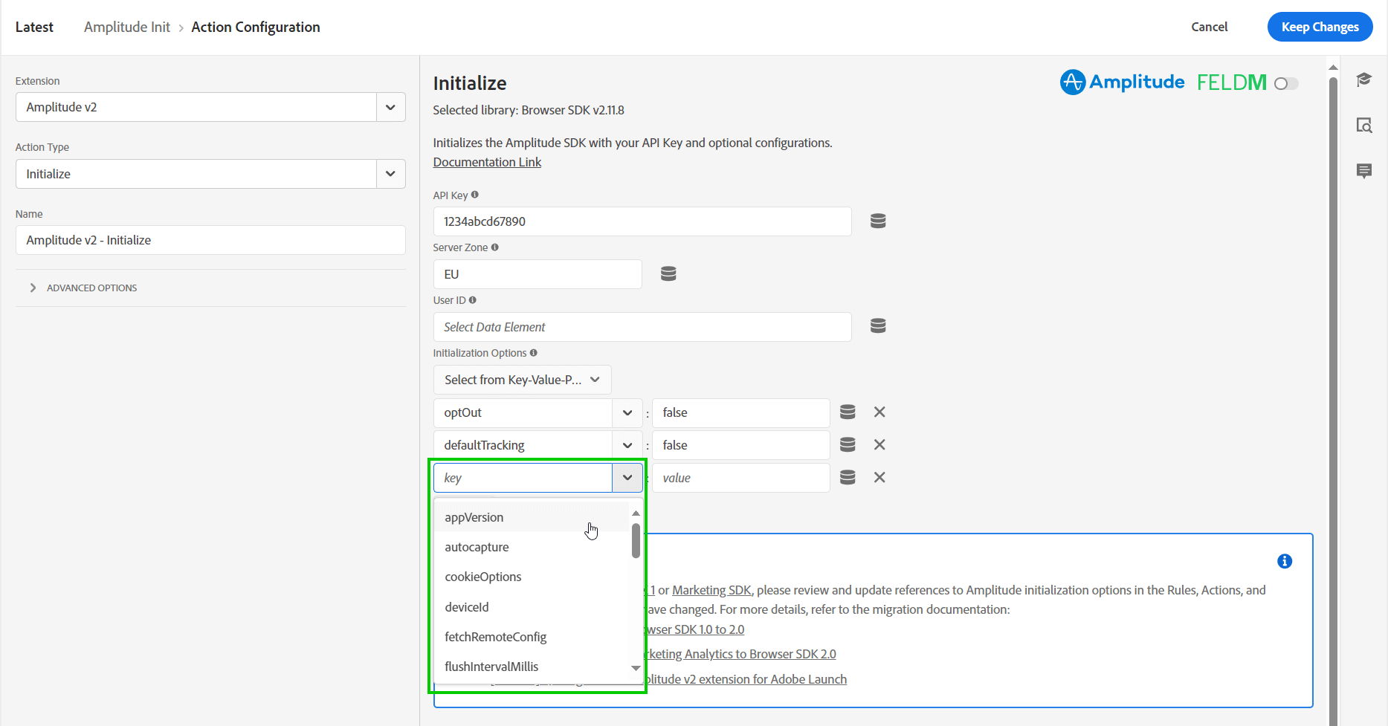The image size is (1388, 726).
Task: Click the blue info icon in notice box
Action: click(x=1285, y=561)
